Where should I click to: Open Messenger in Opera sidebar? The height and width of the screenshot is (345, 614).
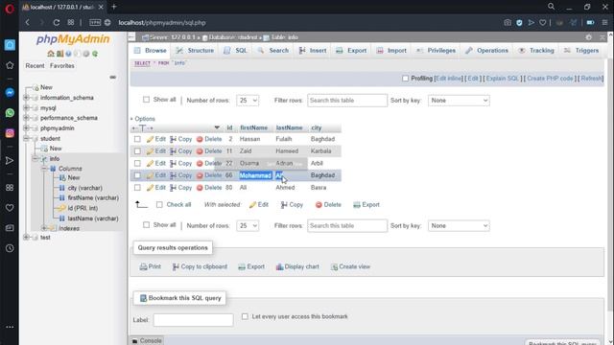10,93
